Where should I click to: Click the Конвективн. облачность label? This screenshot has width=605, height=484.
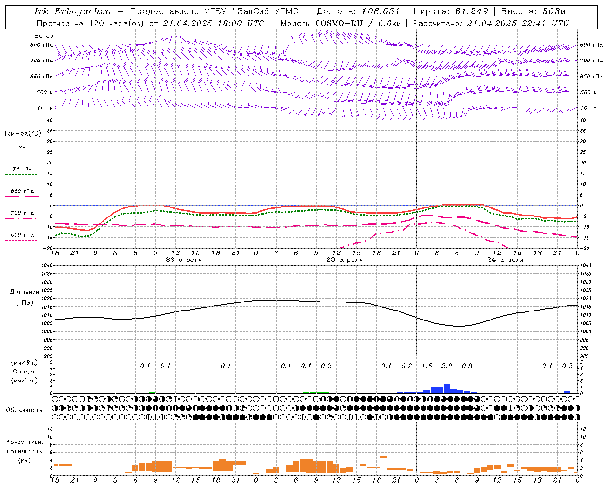pyautogui.click(x=24, y=446)
